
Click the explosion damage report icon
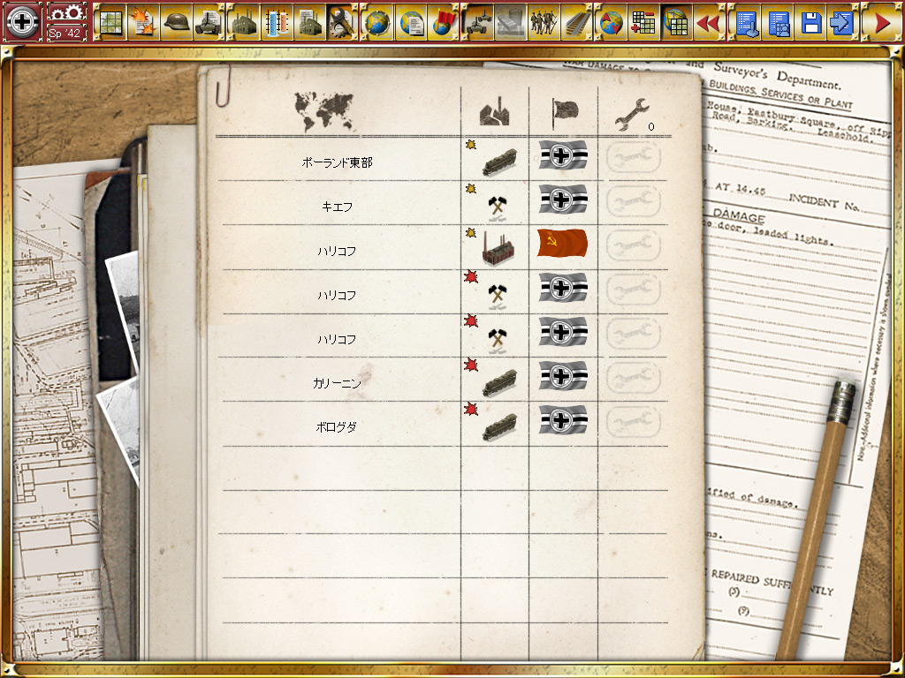[x=142, y=22]
